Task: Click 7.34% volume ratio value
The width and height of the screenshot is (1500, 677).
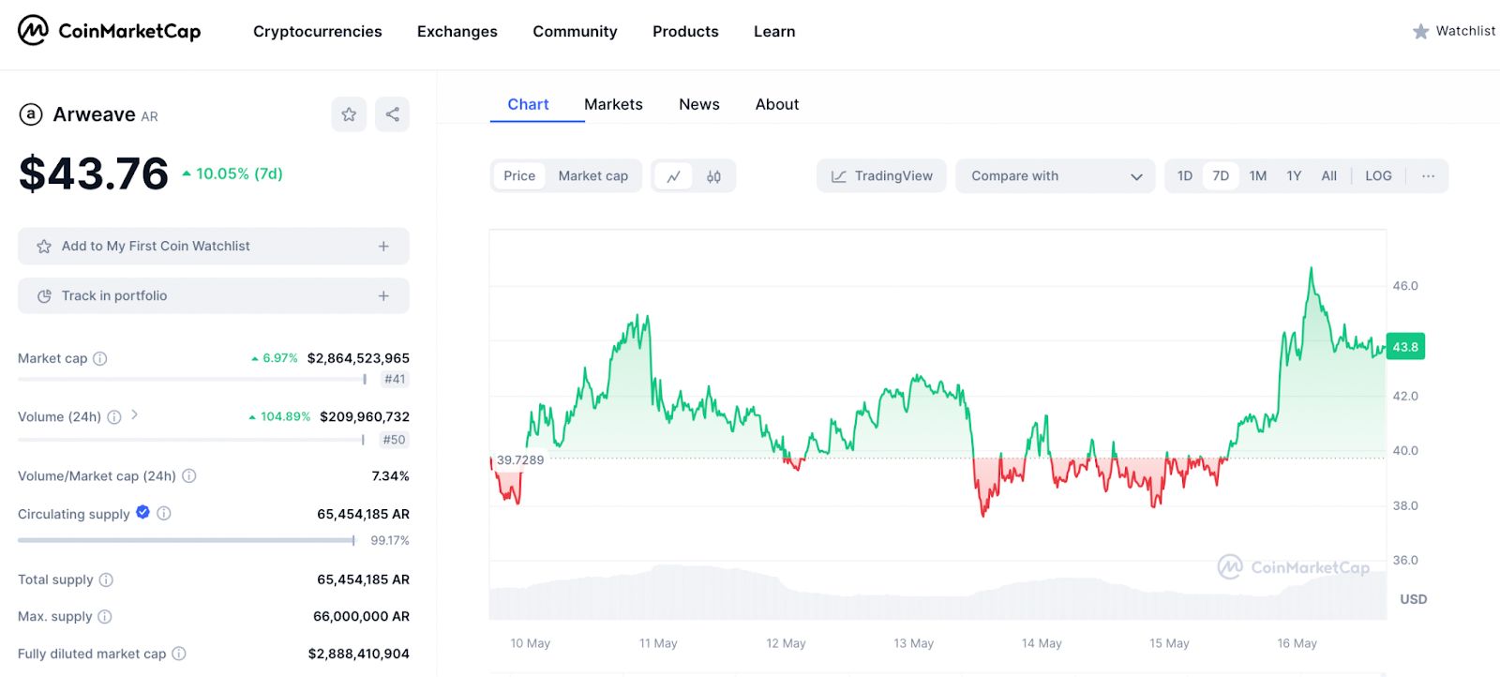Action: click(390, 476)
